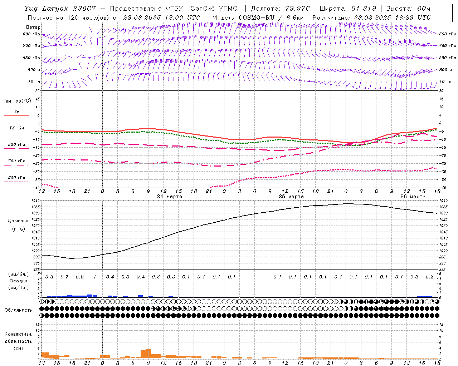Screen dimensions: 458x366
Task: Click the 'Высота: 60м' header text
Action: click(408, 9)
